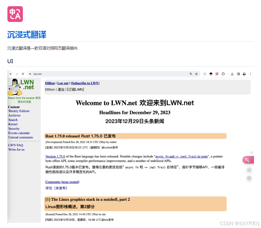Open the Version 1.75.0 link
The image size is (261, 228).
pos(55,156)
